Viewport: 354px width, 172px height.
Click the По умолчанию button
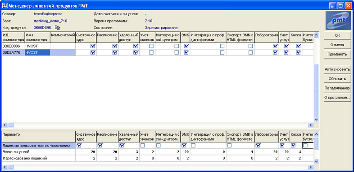[337, 88]
